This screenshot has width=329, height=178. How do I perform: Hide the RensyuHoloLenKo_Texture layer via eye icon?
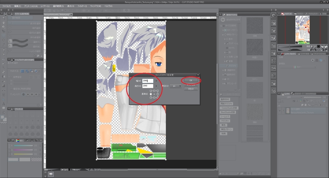click(280, 111)
